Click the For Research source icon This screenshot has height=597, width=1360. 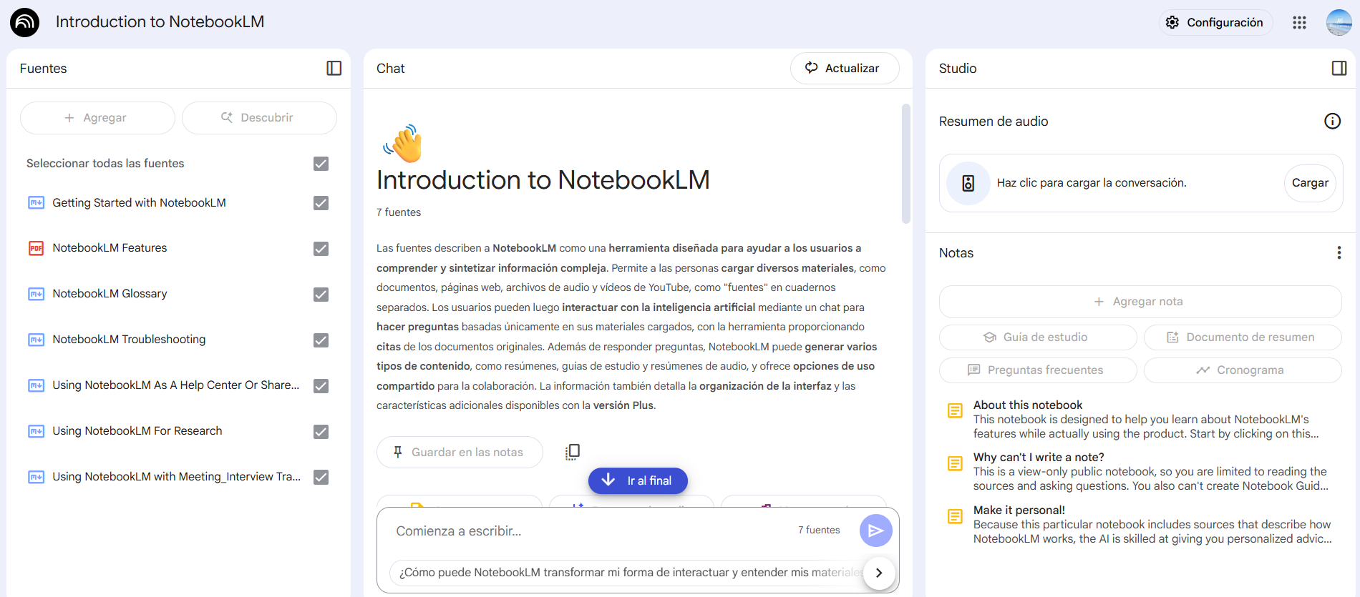click(x=36, y=431)
